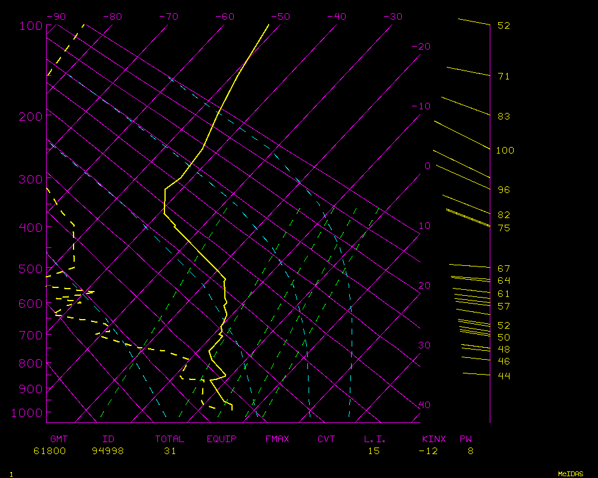This screenshot has width=598, height=478.
Task: Select the station ID value 94998
Action: tap(108, 451)
